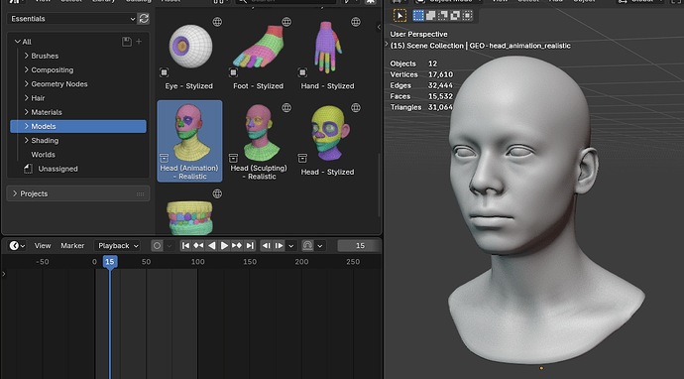
Task: Play the animation forward
Action: 224,246
